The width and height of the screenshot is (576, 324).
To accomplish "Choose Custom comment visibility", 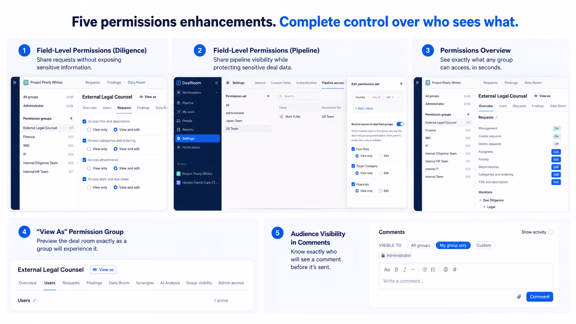I will click(x=483, y=245).
